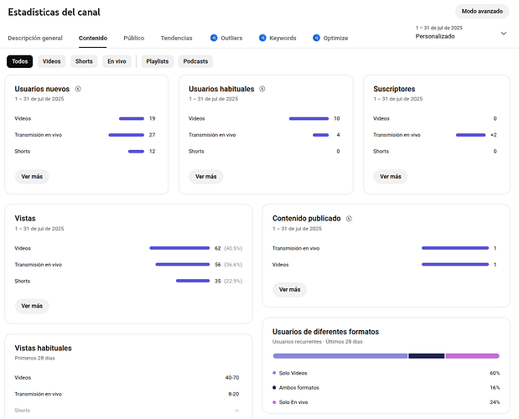519x419 pixels.
Task: Select the Shorts filter chip
Action: [x=84, y=61]
